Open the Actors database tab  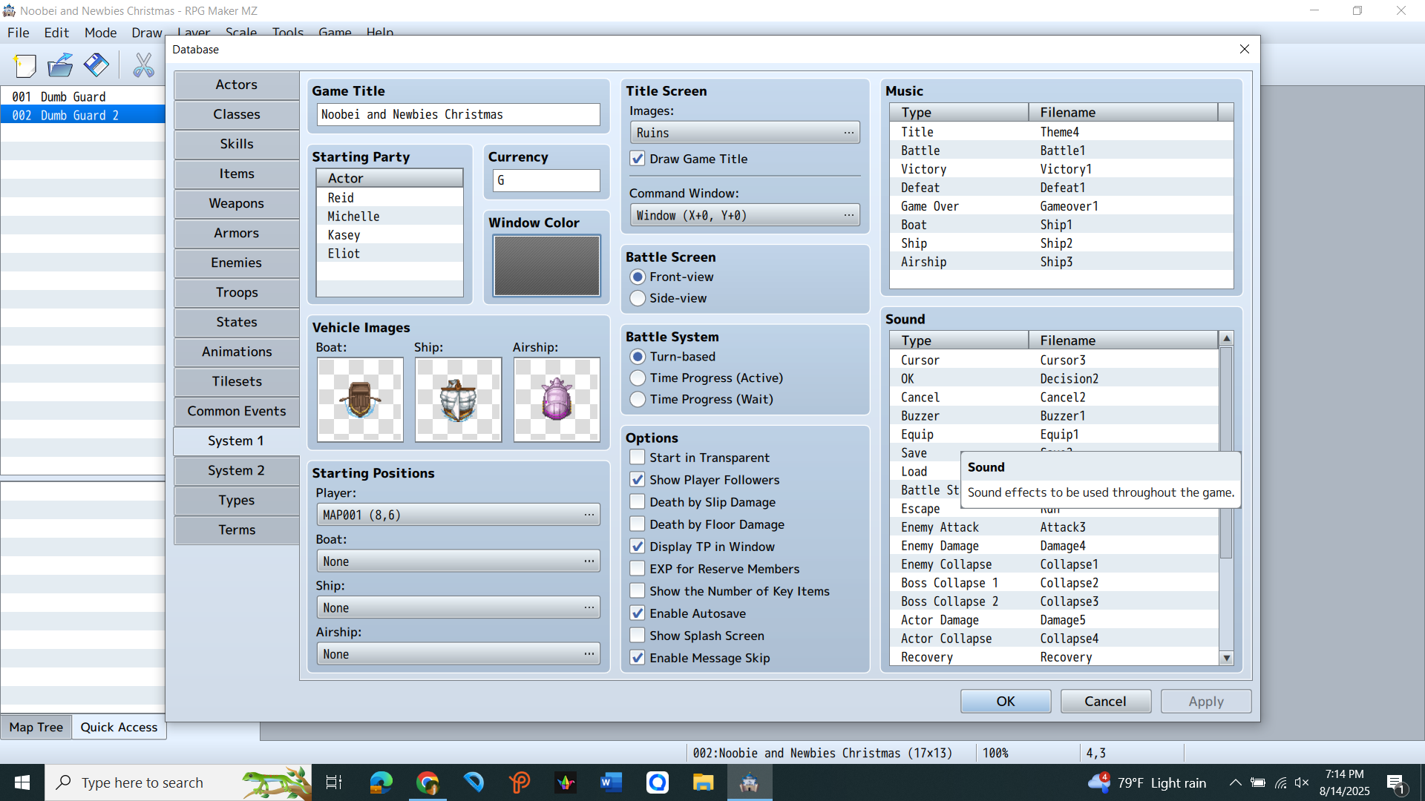coord(237,85)
